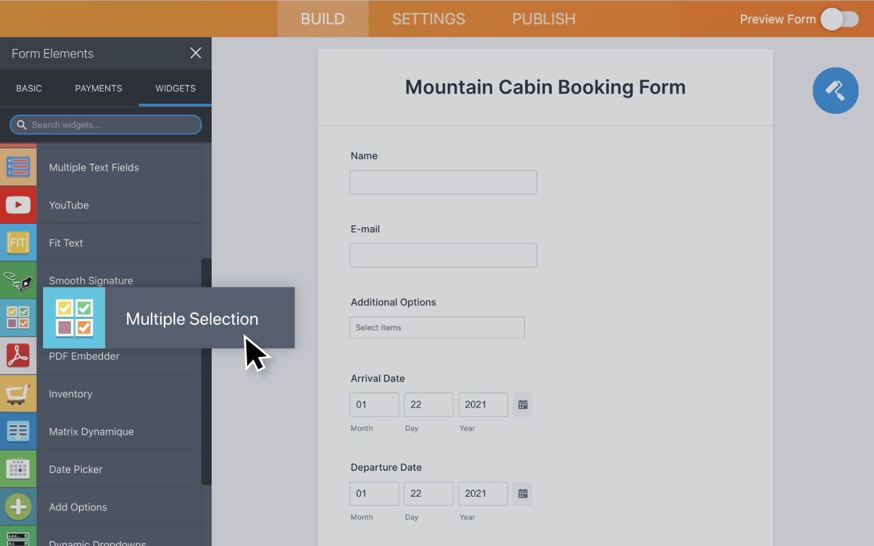The width and height of the screenshot is (874, 546).
Task: Open the Select items dropdown under Additional Options
Action: (437, 327)
